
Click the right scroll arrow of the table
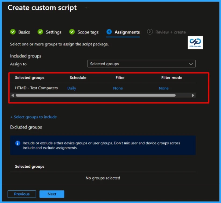[x=193, y=95]
